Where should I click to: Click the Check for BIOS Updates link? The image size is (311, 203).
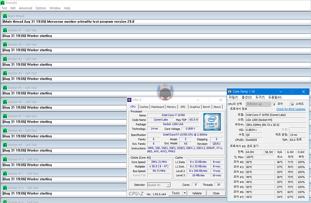tap(291, 109)
